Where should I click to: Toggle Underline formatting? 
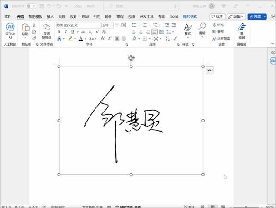pyautogui.click(x=72, y=32)
